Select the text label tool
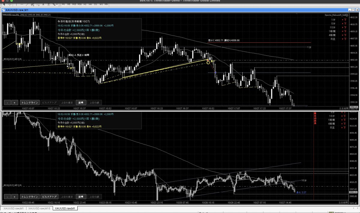This screenshot has height=213, width=360. coord(49,4)
